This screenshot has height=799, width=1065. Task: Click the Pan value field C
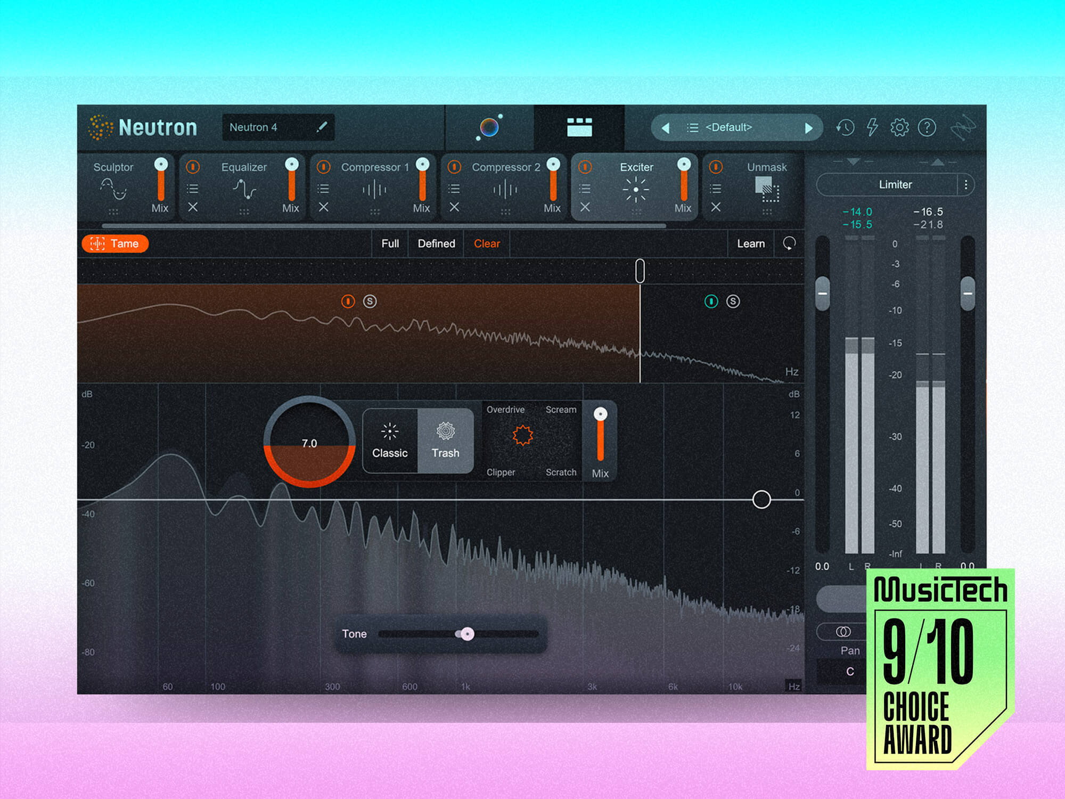point(850,671)
